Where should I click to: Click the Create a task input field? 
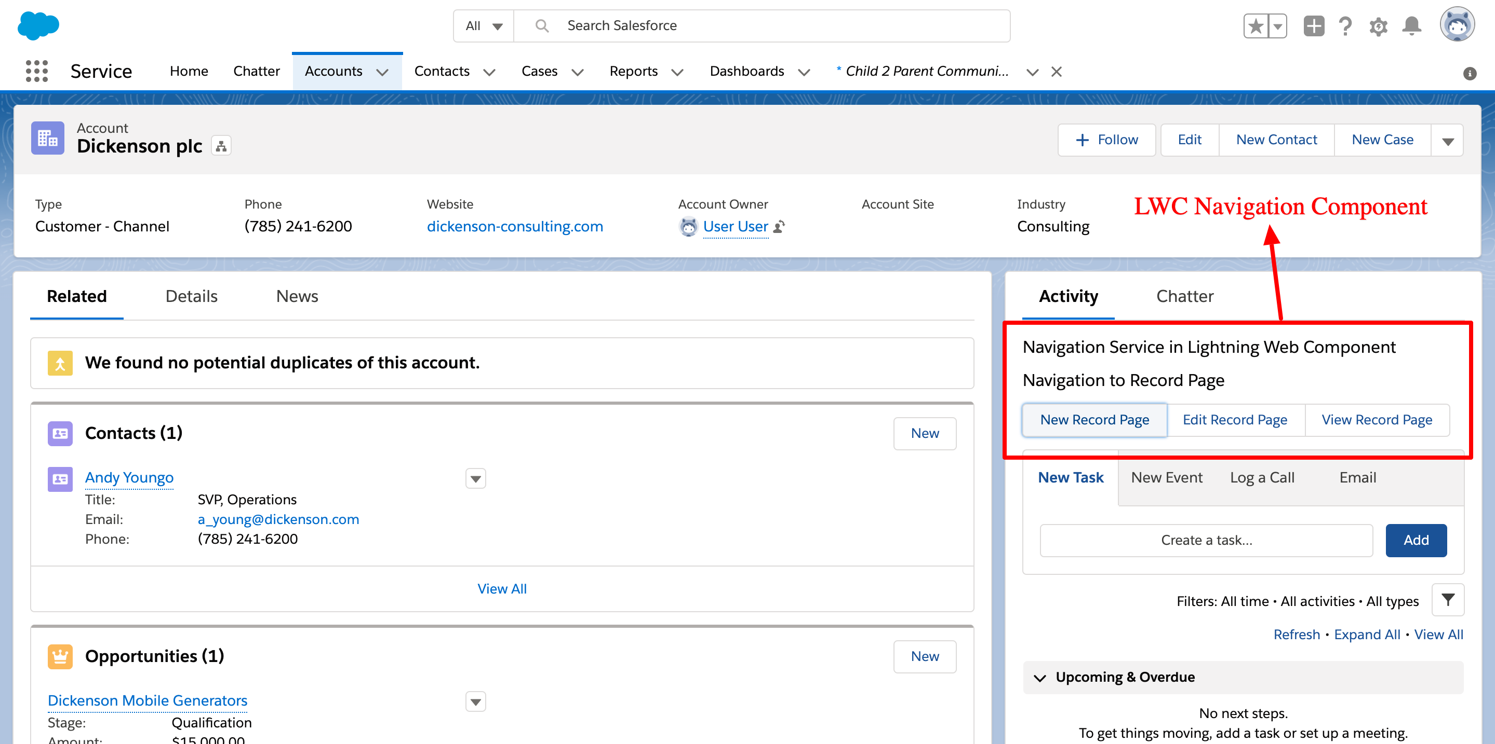click(1206, 540)
